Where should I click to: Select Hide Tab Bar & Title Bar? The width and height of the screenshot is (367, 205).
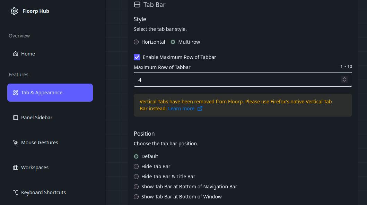tap(136, 177)
